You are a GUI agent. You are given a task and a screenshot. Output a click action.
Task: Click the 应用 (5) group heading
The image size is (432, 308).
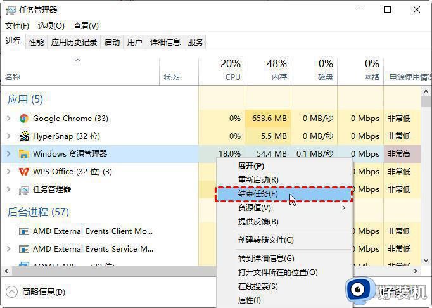25,99
